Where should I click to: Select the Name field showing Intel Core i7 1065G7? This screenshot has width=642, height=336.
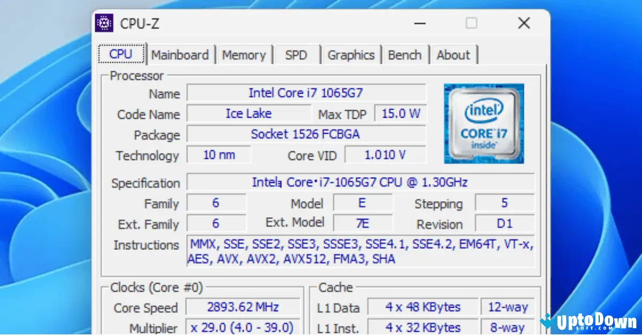pyautogui.click(x=306, y=93)
